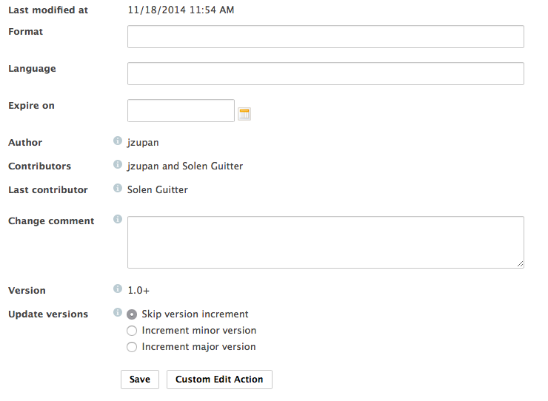Screen dimensions: 548x401
Task: Select Skip version increment option
Action: click(132, 314)
